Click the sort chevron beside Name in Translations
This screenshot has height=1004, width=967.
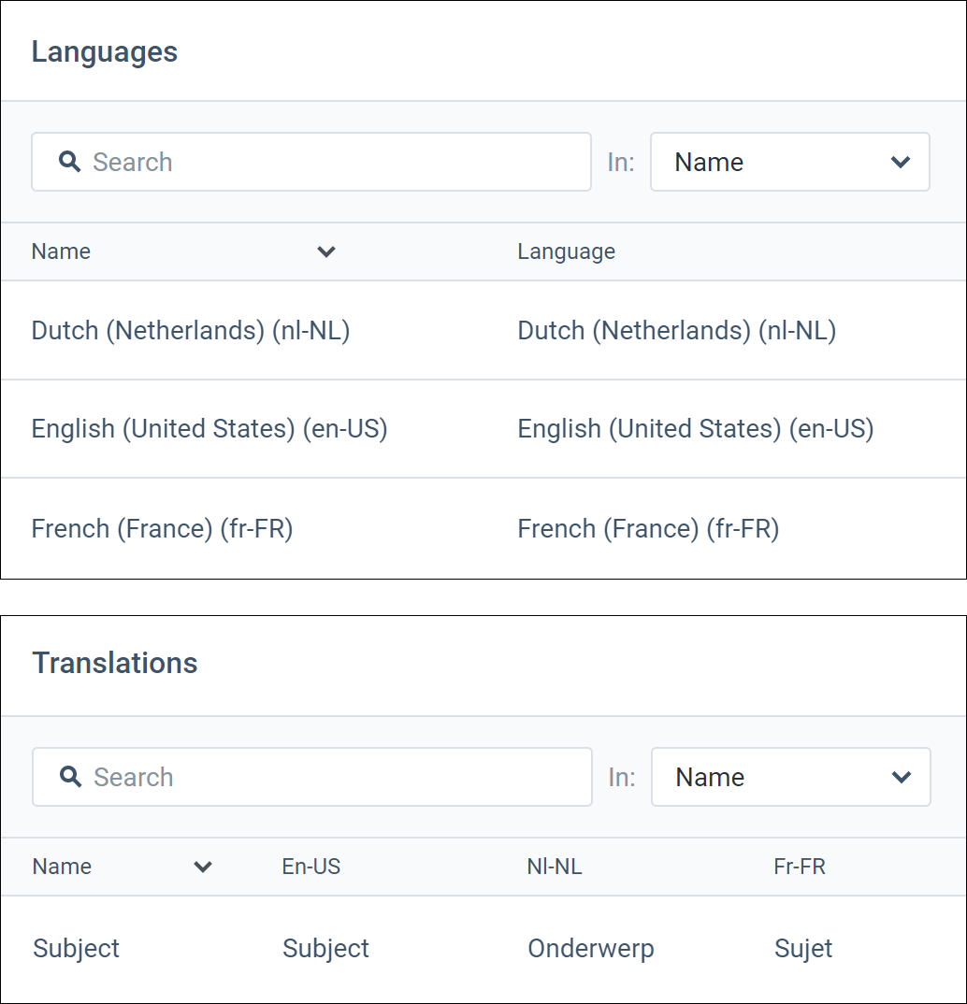pyautogui.click(x=203, y=867)
